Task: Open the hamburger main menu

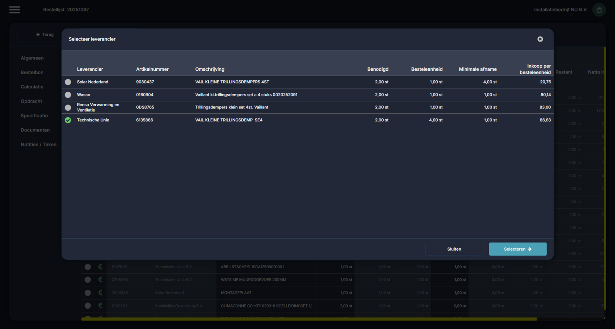Action: point(15,10)
